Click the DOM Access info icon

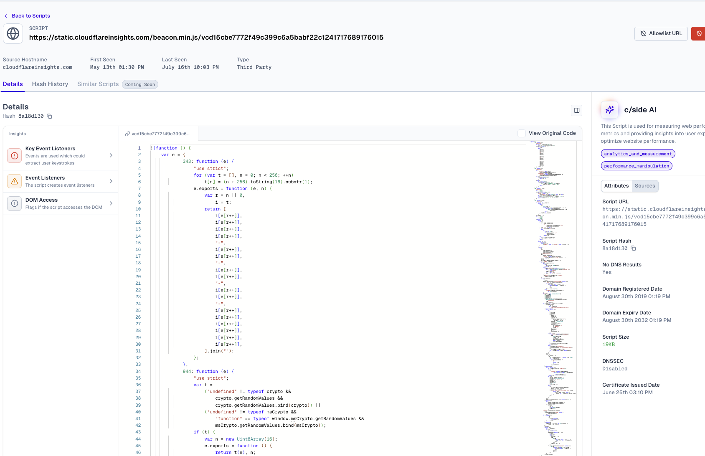tap(15, 203)
